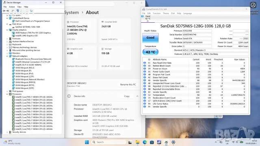Image resolution: width=260 pixels, height=146 pixels.
Task: Click the Print queues category icon
Action: point(10,91)
